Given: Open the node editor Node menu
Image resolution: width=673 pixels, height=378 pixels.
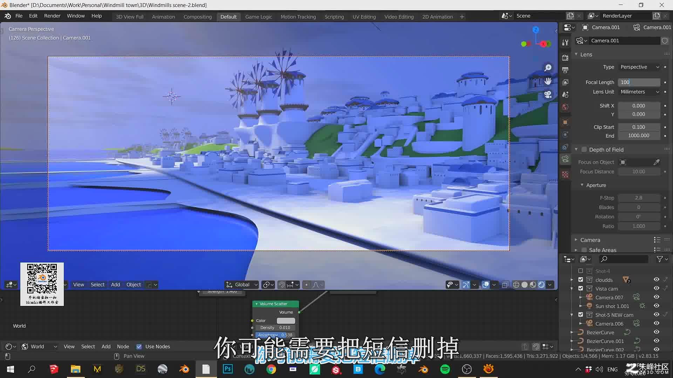Looking at the screenshot, I should [123, 346].
